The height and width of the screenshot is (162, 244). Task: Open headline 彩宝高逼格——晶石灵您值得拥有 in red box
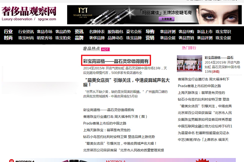coord(116,61)
